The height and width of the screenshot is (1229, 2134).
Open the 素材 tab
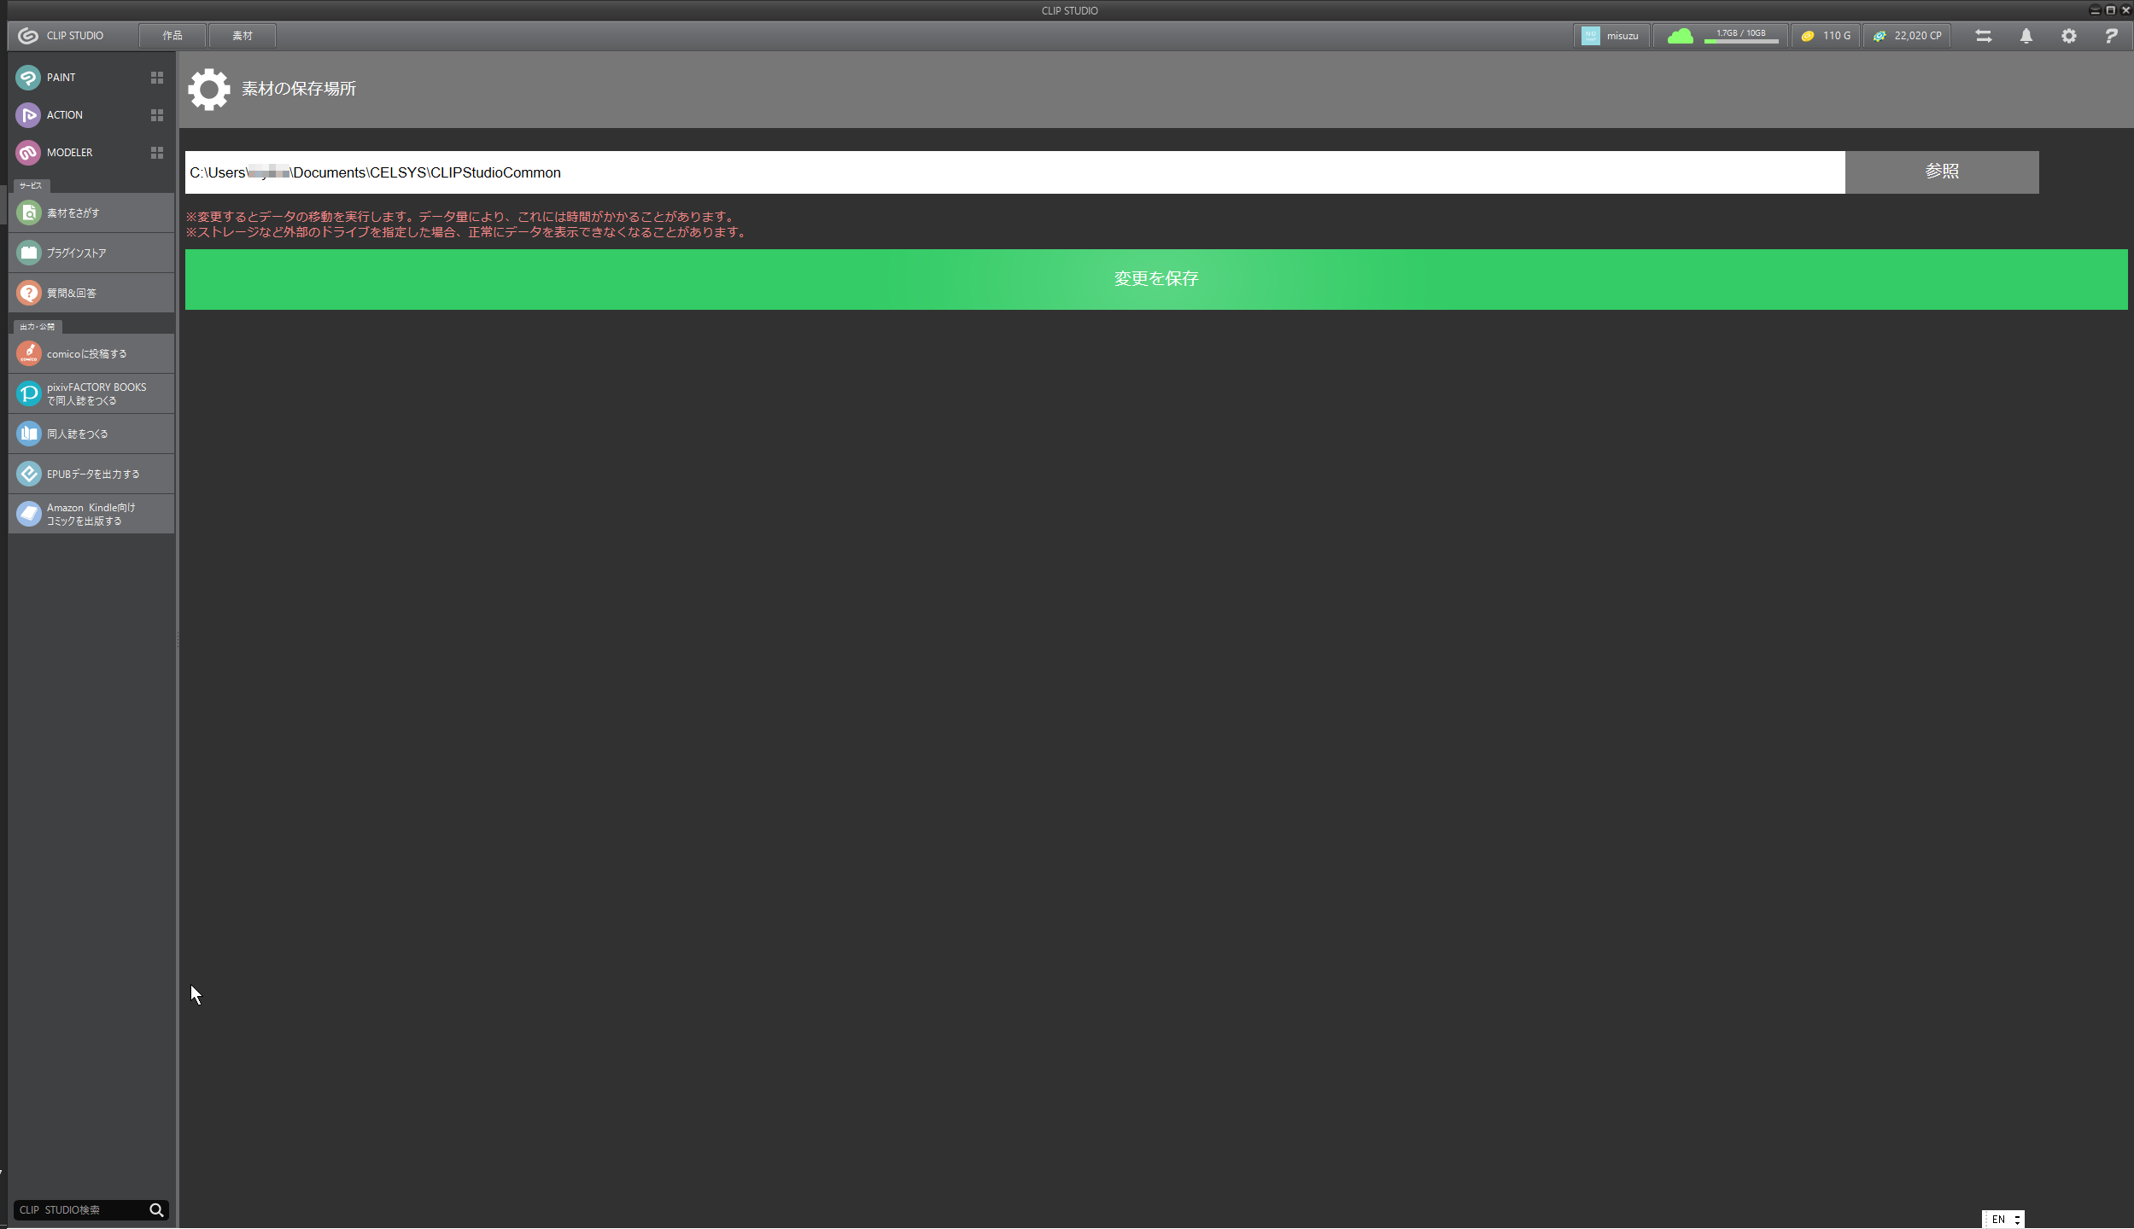[x=243, y=36]
